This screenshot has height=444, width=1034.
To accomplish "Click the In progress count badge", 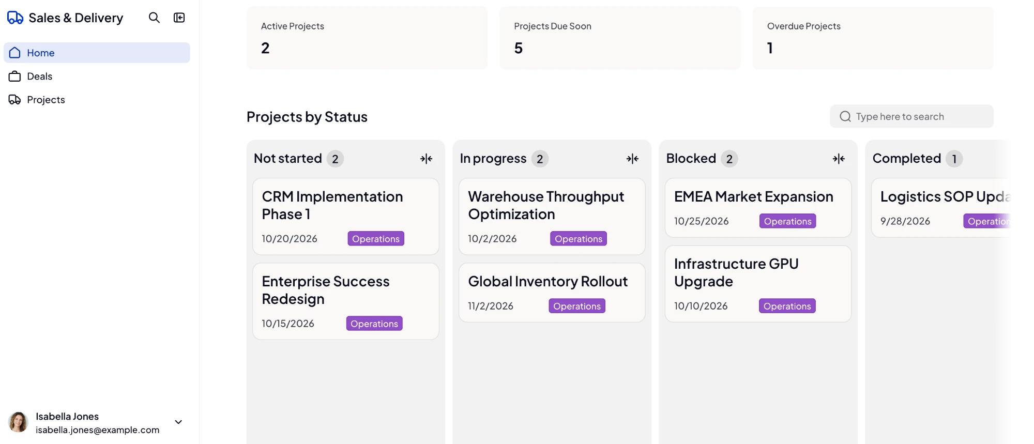I will (540, 159).
